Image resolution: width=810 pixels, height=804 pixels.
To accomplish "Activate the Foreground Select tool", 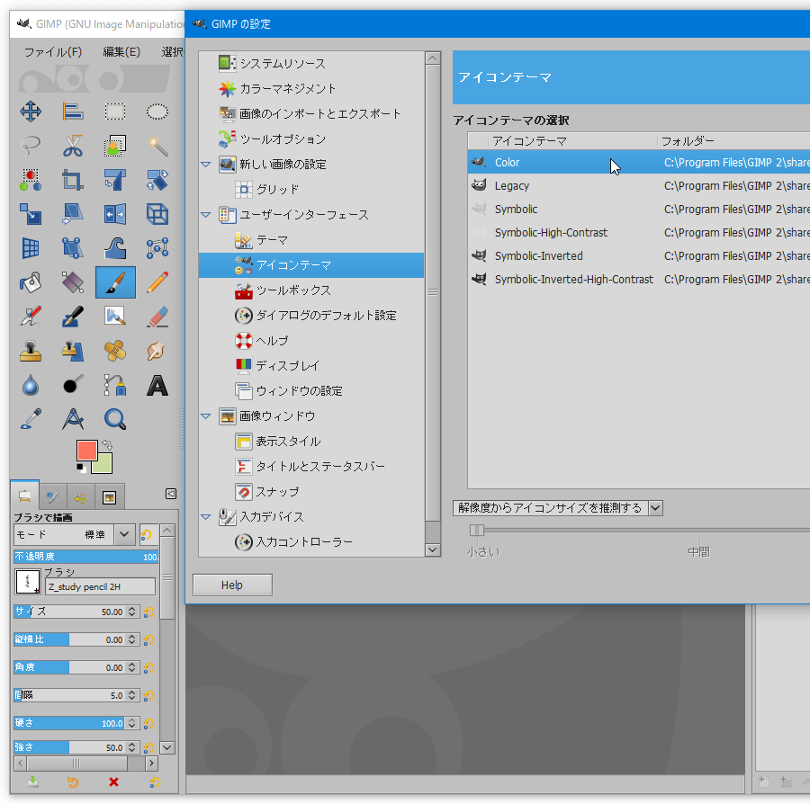I will point(114,146).
